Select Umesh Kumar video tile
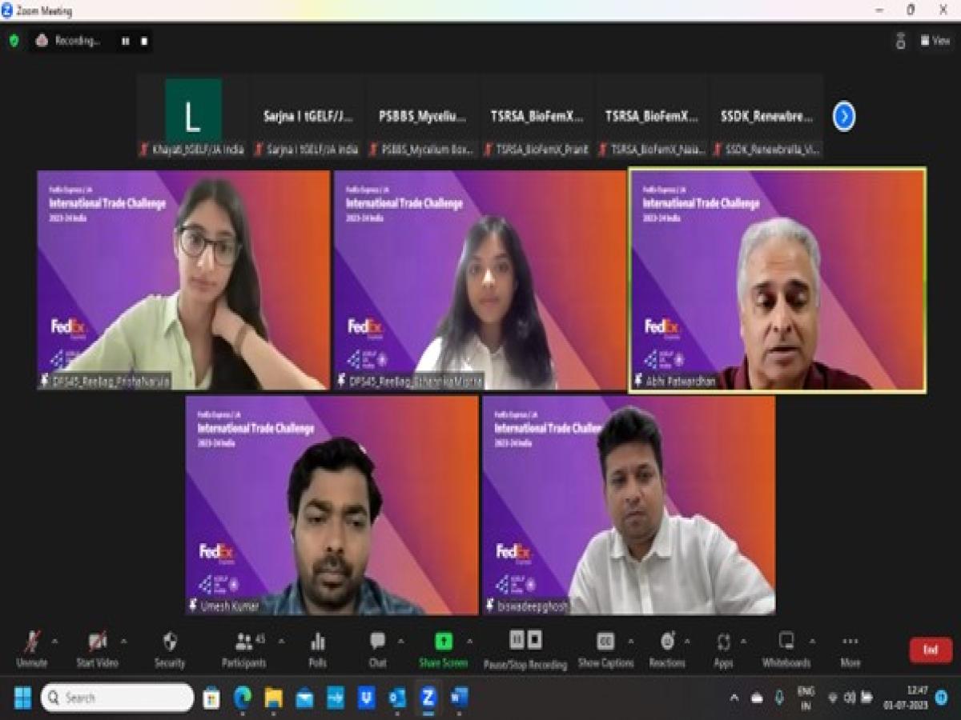The height and width of the screenshot is (720, 961). [x=332, y=505]
